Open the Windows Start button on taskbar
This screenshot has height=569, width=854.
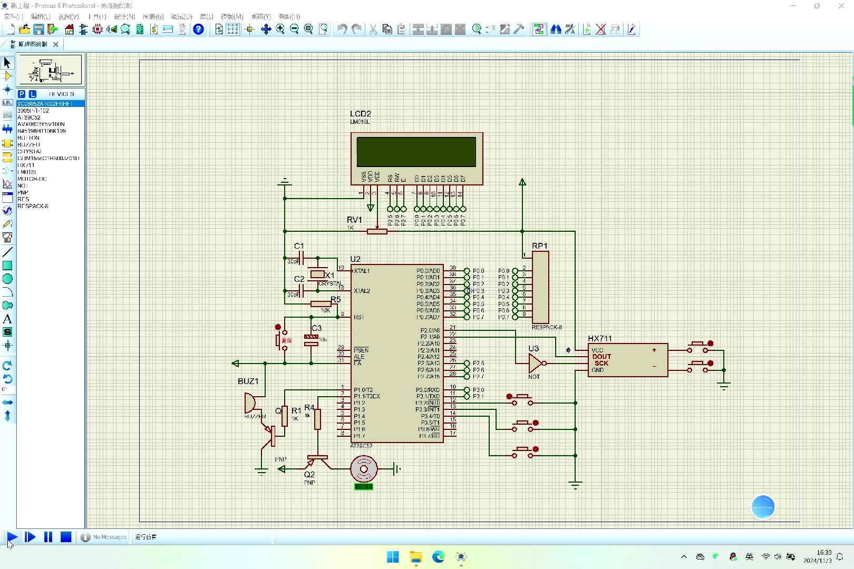point(393,557)
